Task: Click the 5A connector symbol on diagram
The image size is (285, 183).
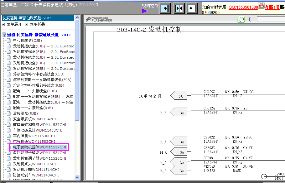Action: coord(179,95)
